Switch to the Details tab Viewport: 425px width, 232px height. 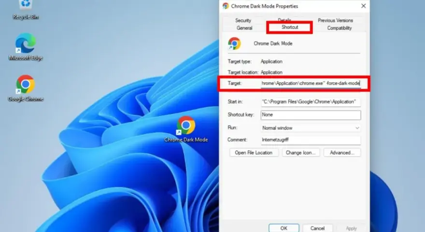pos(284,19)
